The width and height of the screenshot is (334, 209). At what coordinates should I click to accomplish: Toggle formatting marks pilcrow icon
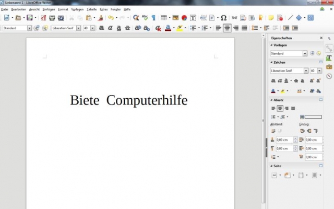pyautogui.click(x=153, y=18)
